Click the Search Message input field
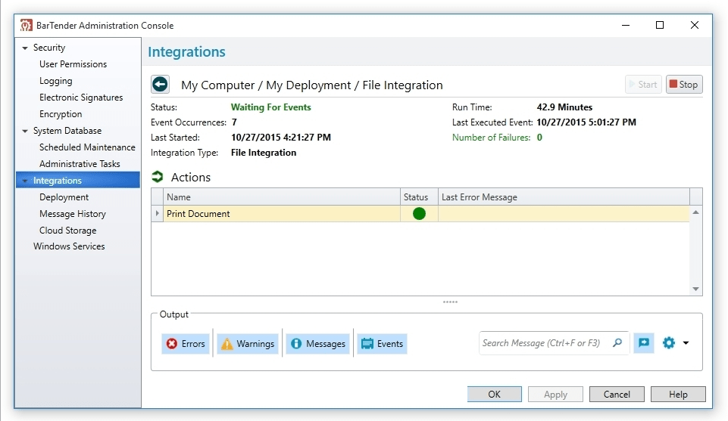The width and height of the screenshot is (728, 421). pos(545,342)
